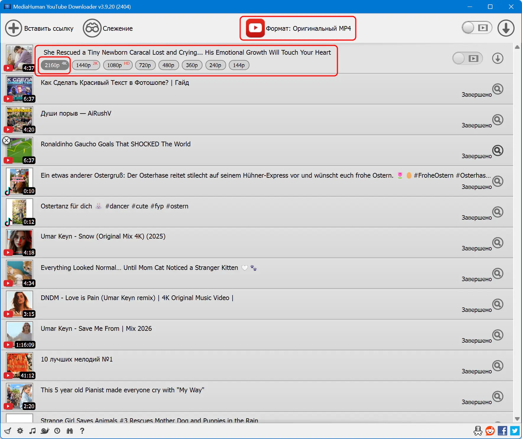Locate downloaded file for 'Души порыв — AiRushV'

tap(498, 120)
